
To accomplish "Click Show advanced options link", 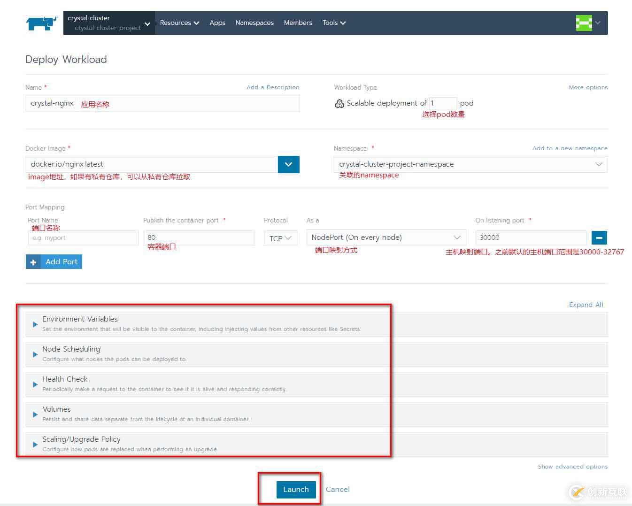I will tap(572, 467).
